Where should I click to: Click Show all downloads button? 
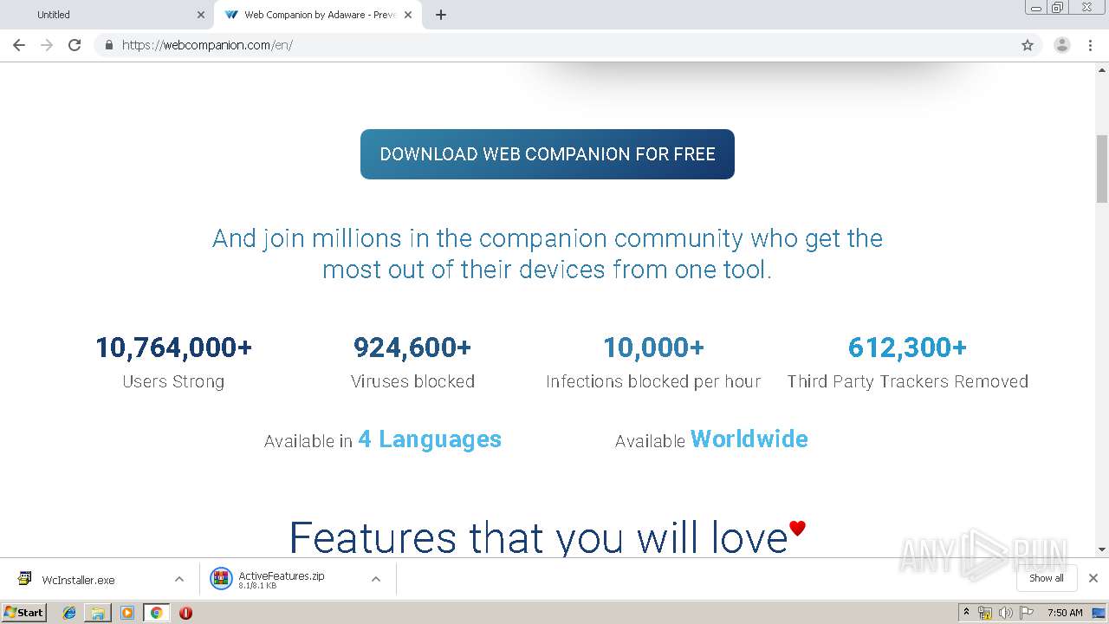[x=1047, y=578]
